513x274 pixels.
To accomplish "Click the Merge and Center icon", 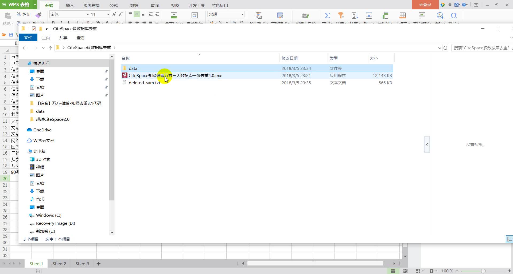I will [x=174, y=15].
